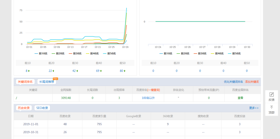Toggle 前40名 series in right chart legend
Screen dimensions: 280x139
(217, 53)
